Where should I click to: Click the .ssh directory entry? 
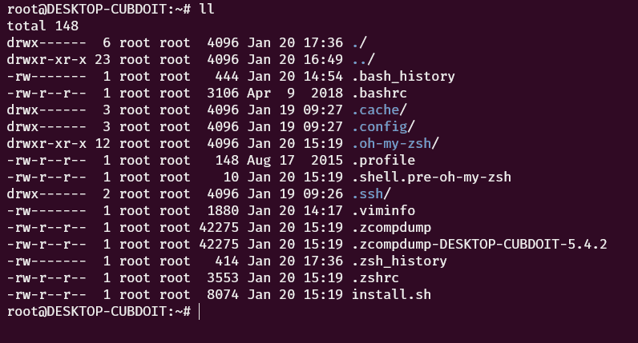[371, 193]
